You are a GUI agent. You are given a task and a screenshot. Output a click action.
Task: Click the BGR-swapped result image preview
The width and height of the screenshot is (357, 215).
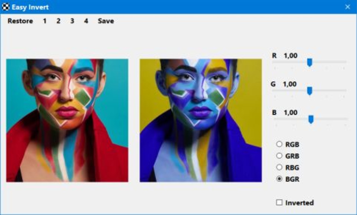pos(201,120)
